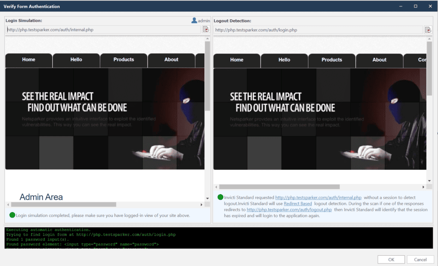Open Products tab in Login Simulation preview

pyautogui.click(x=124, y=60)
